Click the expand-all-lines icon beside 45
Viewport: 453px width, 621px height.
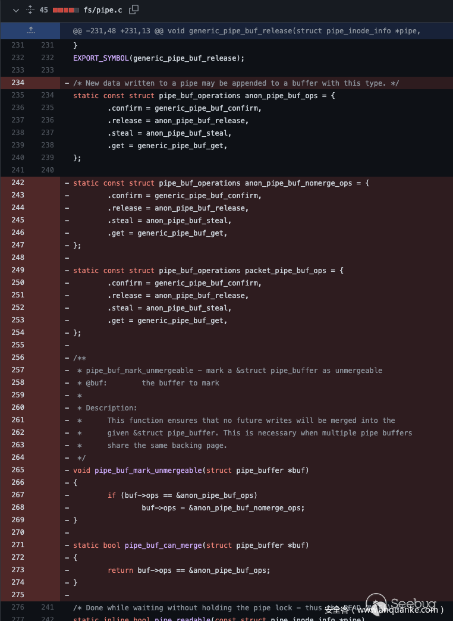(x=30, y=10)
